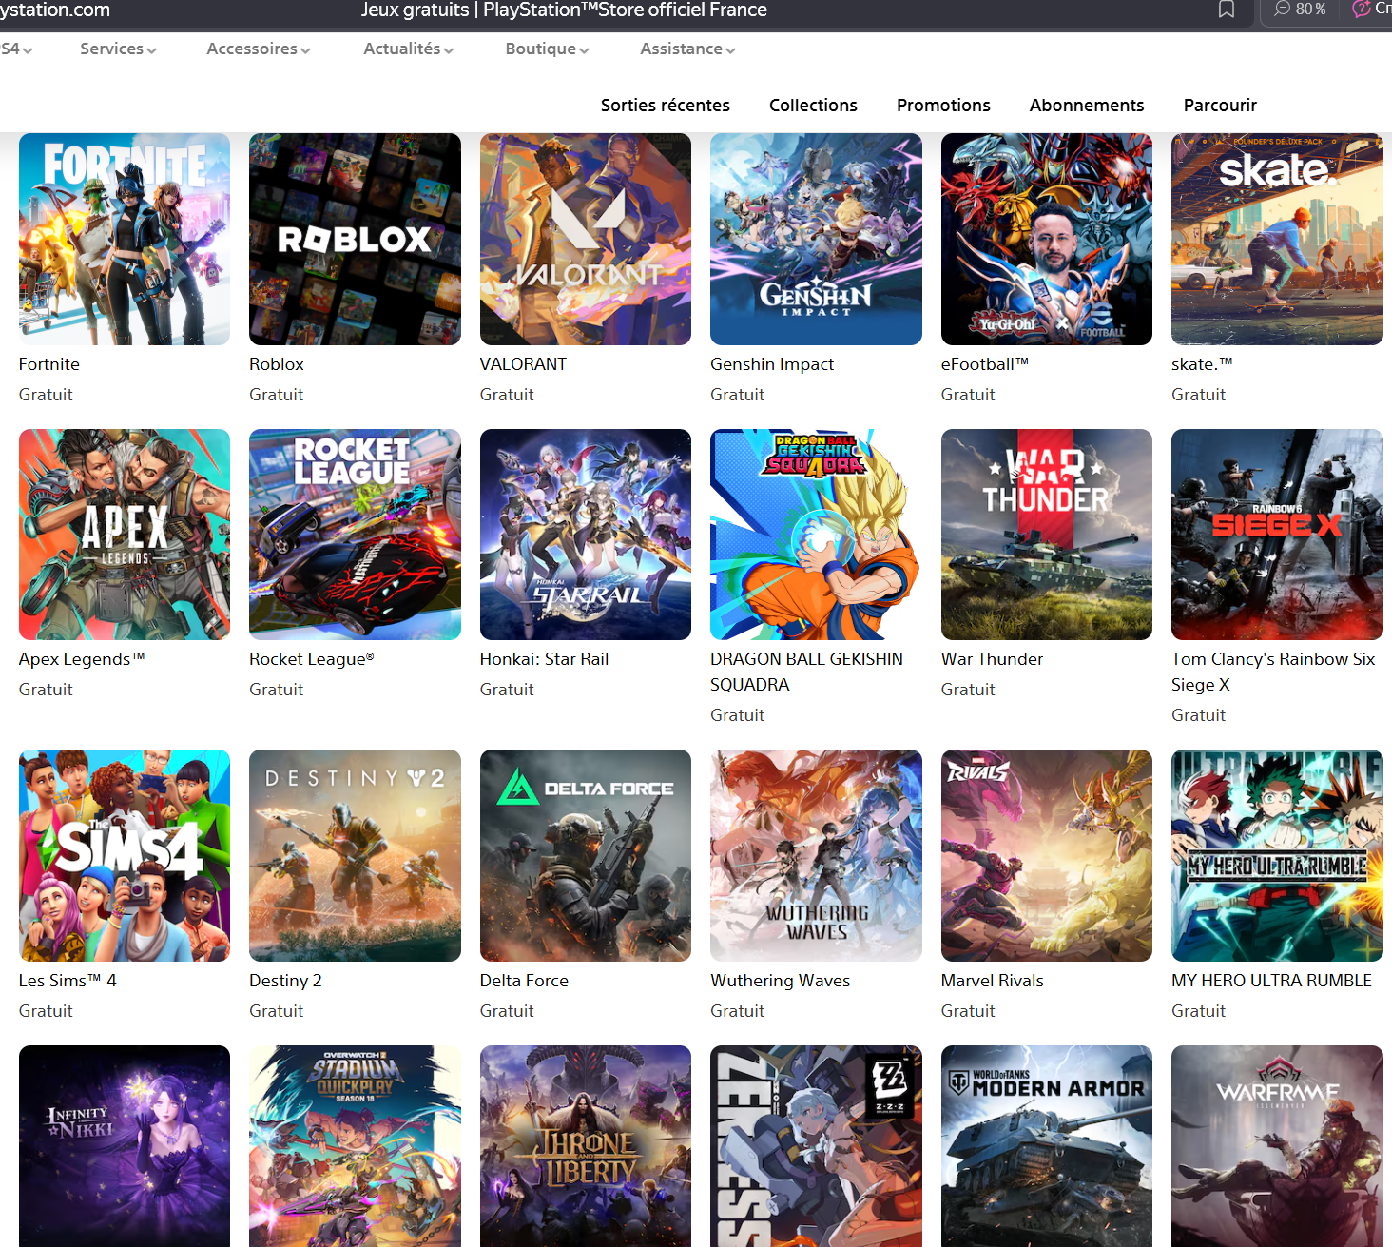Click the skate.™ title link
This screenshot has height=1247, width=1392.
coord(1202,364)
